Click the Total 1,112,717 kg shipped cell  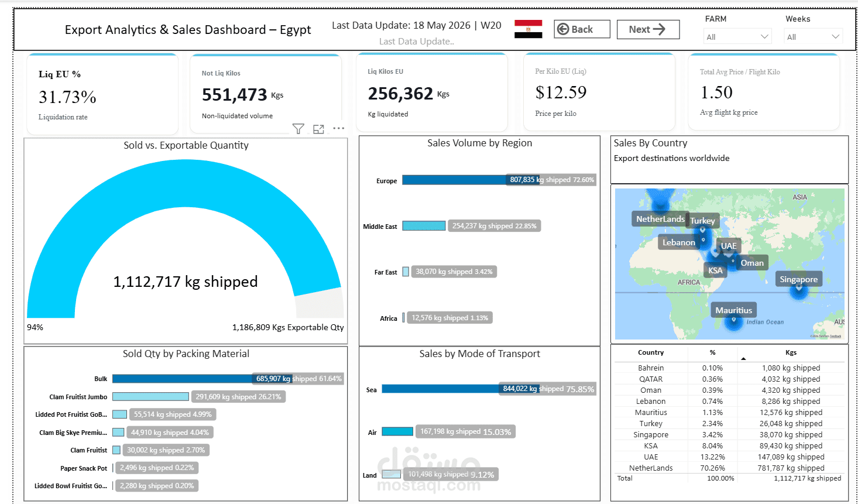point(807,478)
